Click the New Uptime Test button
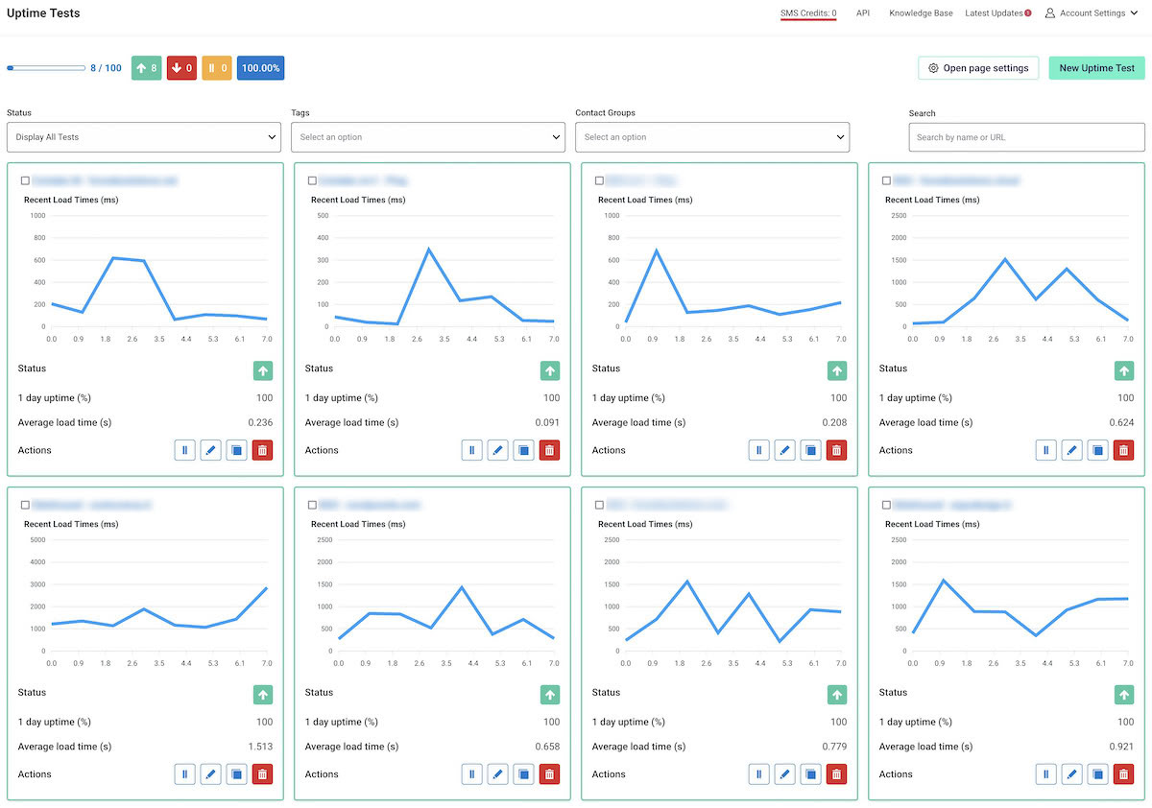 coord(1096,67)
